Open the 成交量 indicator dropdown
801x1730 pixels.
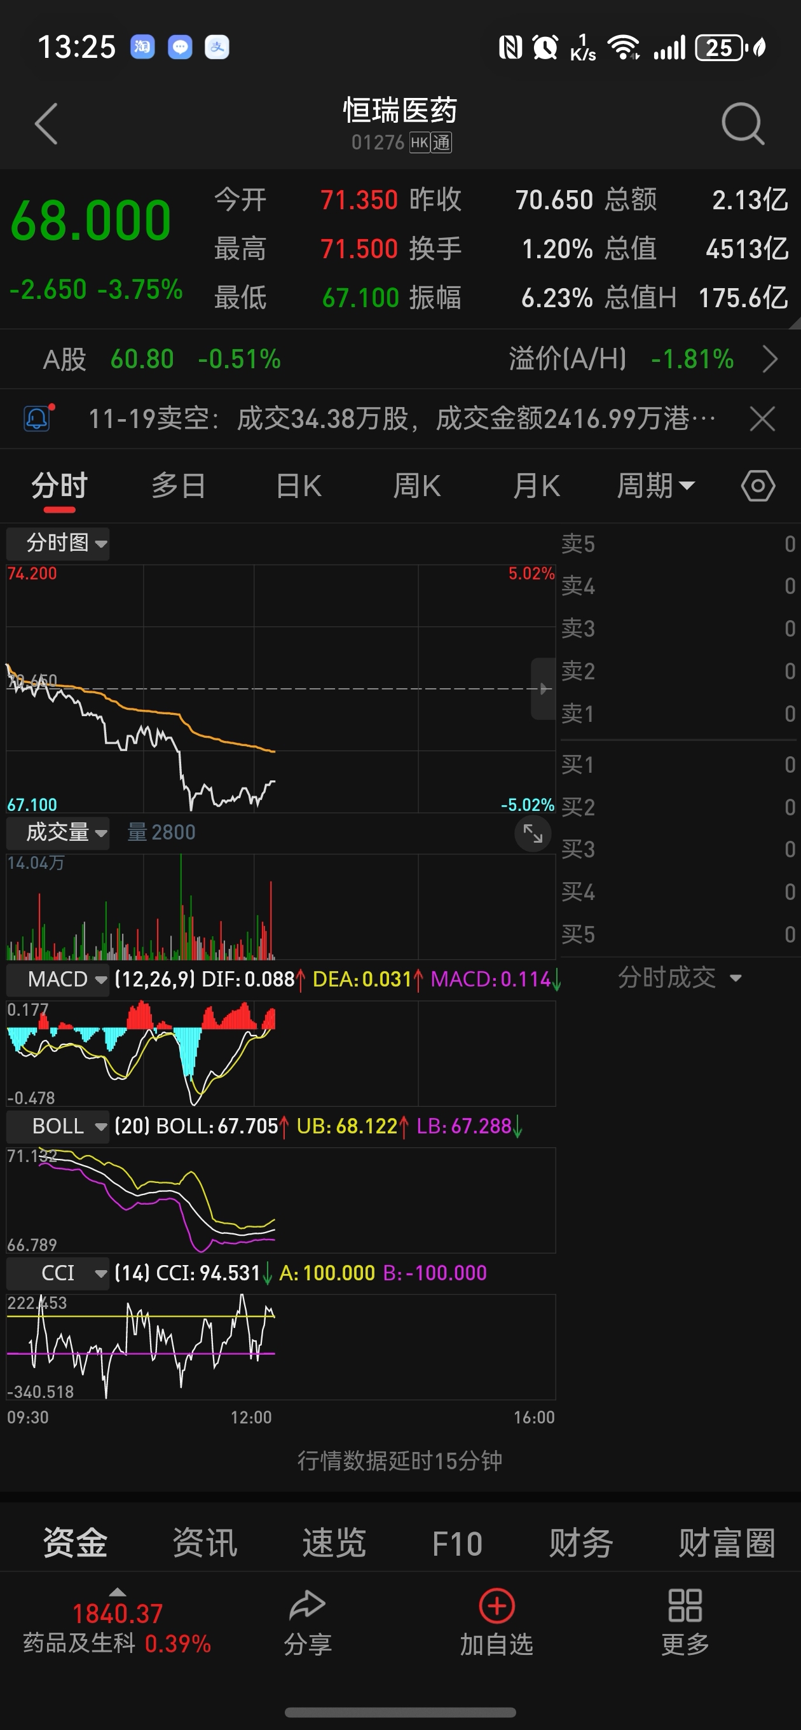[58, 833]
